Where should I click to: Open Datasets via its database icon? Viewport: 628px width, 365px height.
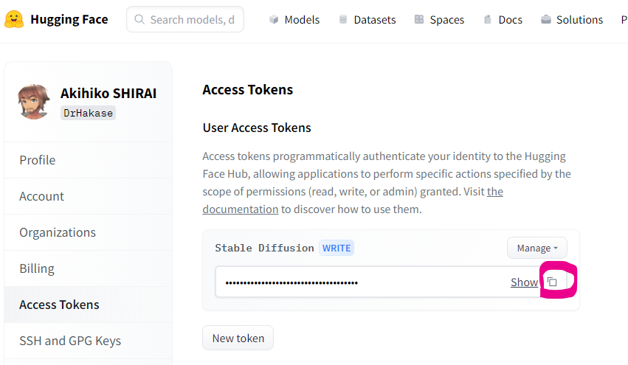pyautogui.click(x=343, y=20)
